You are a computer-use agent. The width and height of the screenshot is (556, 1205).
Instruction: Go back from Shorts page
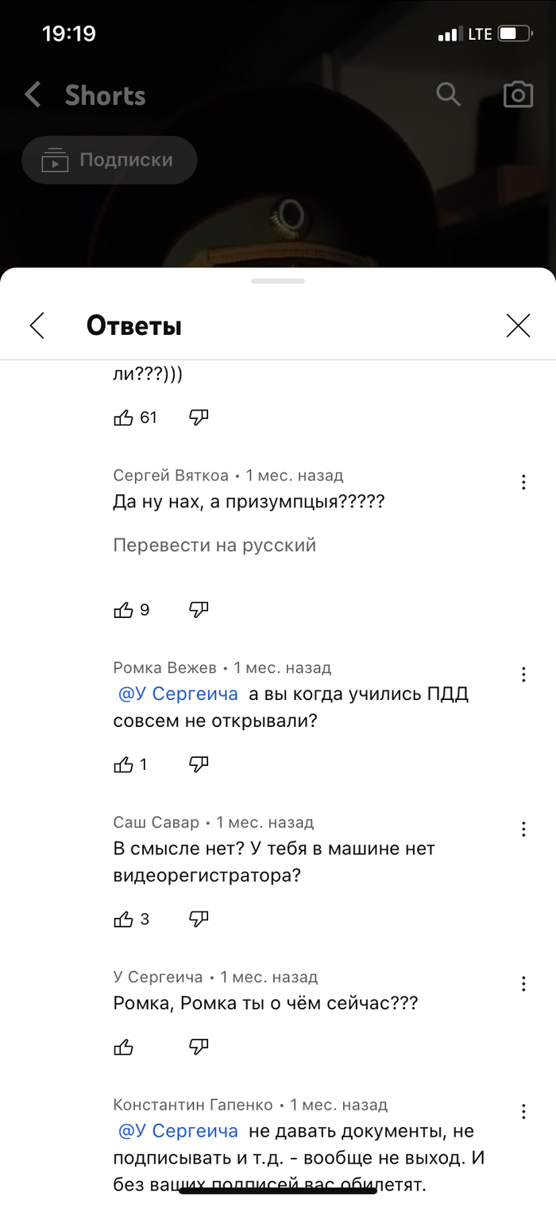point(33,95)
